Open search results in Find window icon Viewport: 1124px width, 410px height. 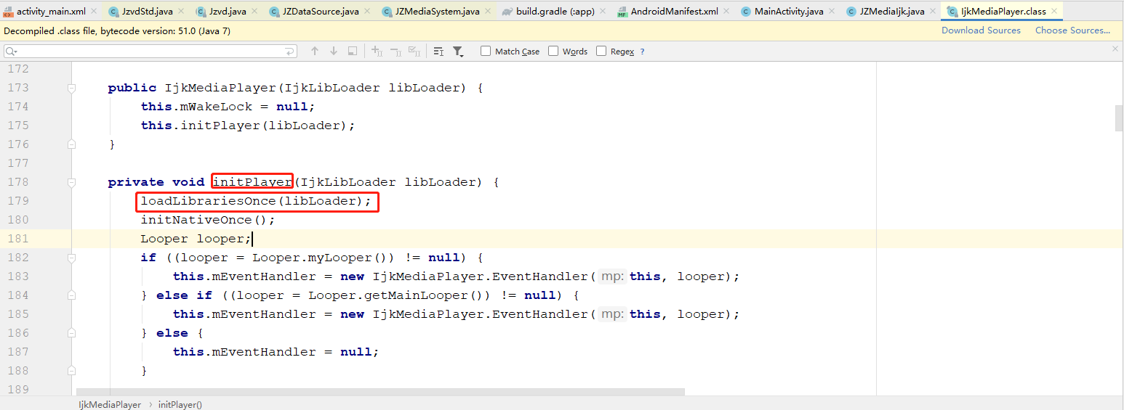click(353, 51)
